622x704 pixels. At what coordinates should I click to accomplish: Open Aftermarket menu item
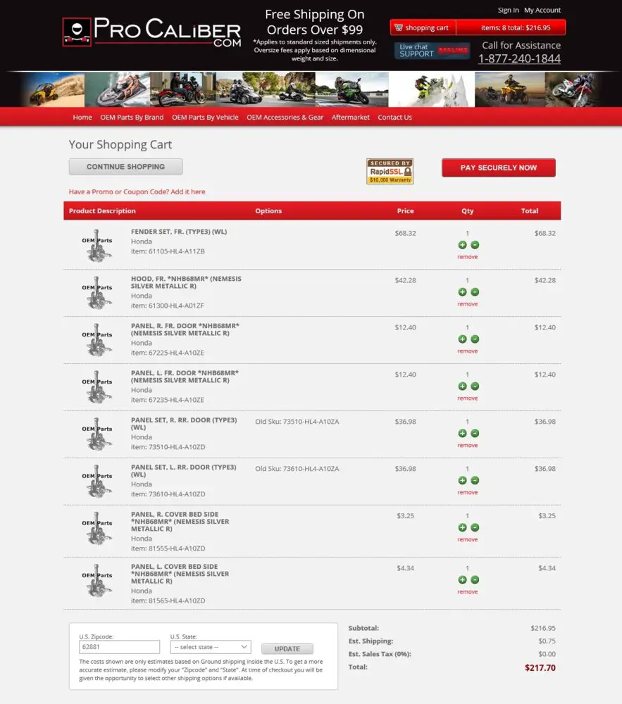click(x=351, y=117)
